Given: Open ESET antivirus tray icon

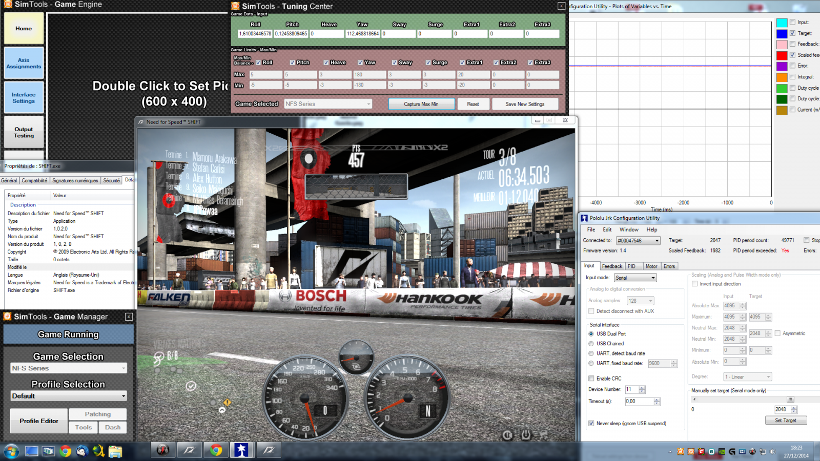Looking at the screenshot, I should [711, 452].
